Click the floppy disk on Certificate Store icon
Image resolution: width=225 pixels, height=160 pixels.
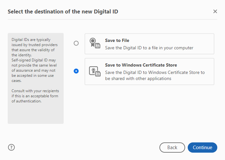pyautogui.click(x=97, y=74)
